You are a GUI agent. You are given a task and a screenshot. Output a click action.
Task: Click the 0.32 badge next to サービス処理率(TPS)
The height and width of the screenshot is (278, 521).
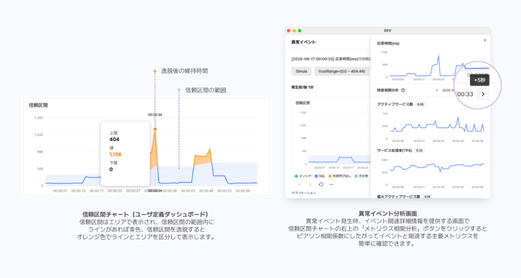(419, 151)
